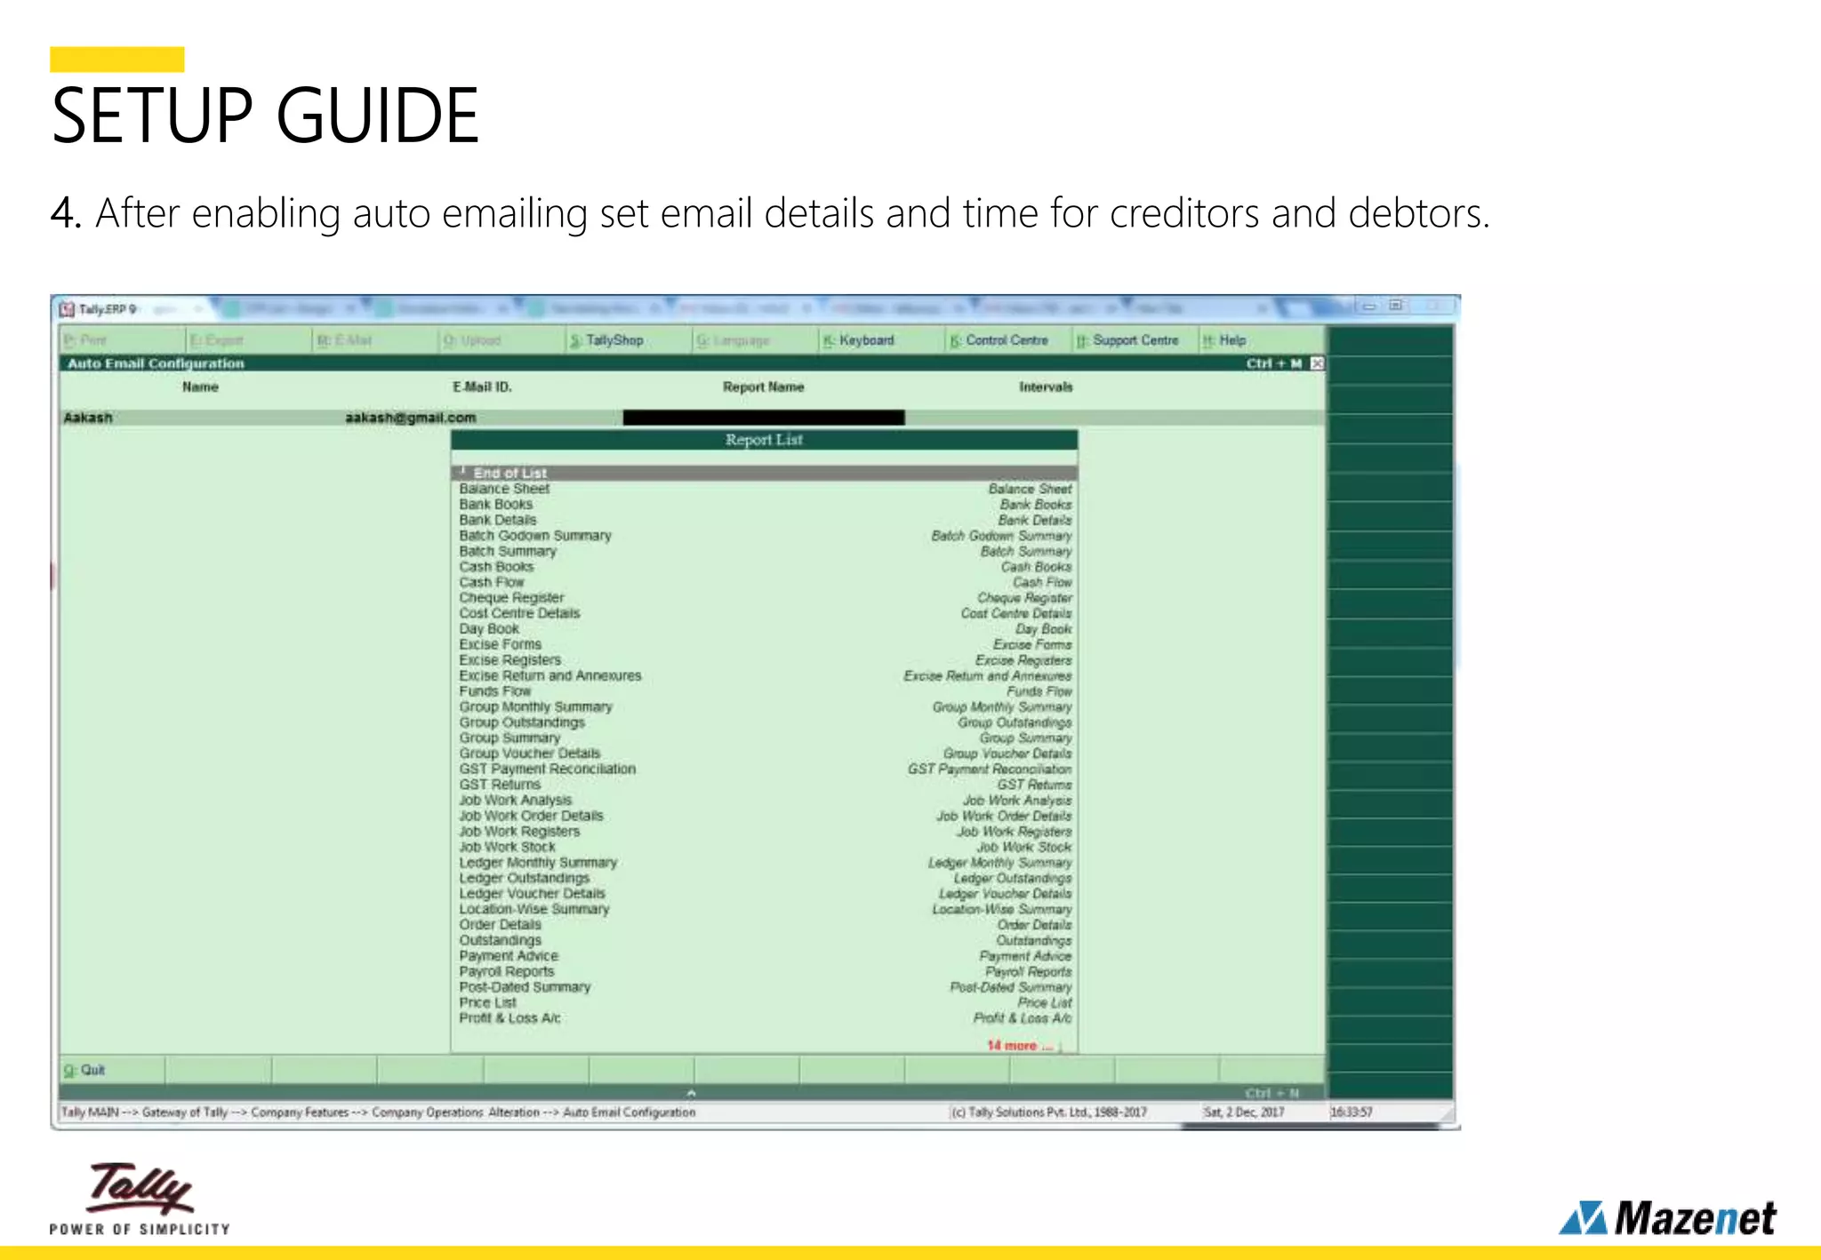
Task: Select Day Book report
Action: [764, 629]
